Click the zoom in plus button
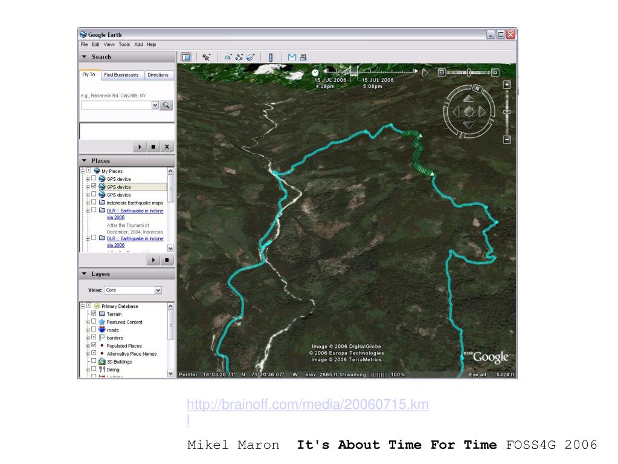This screenshot has height=464, width=618. (507, 85)
